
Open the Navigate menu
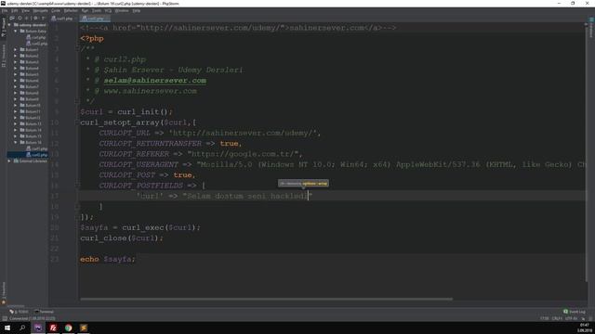click(40, 10)
